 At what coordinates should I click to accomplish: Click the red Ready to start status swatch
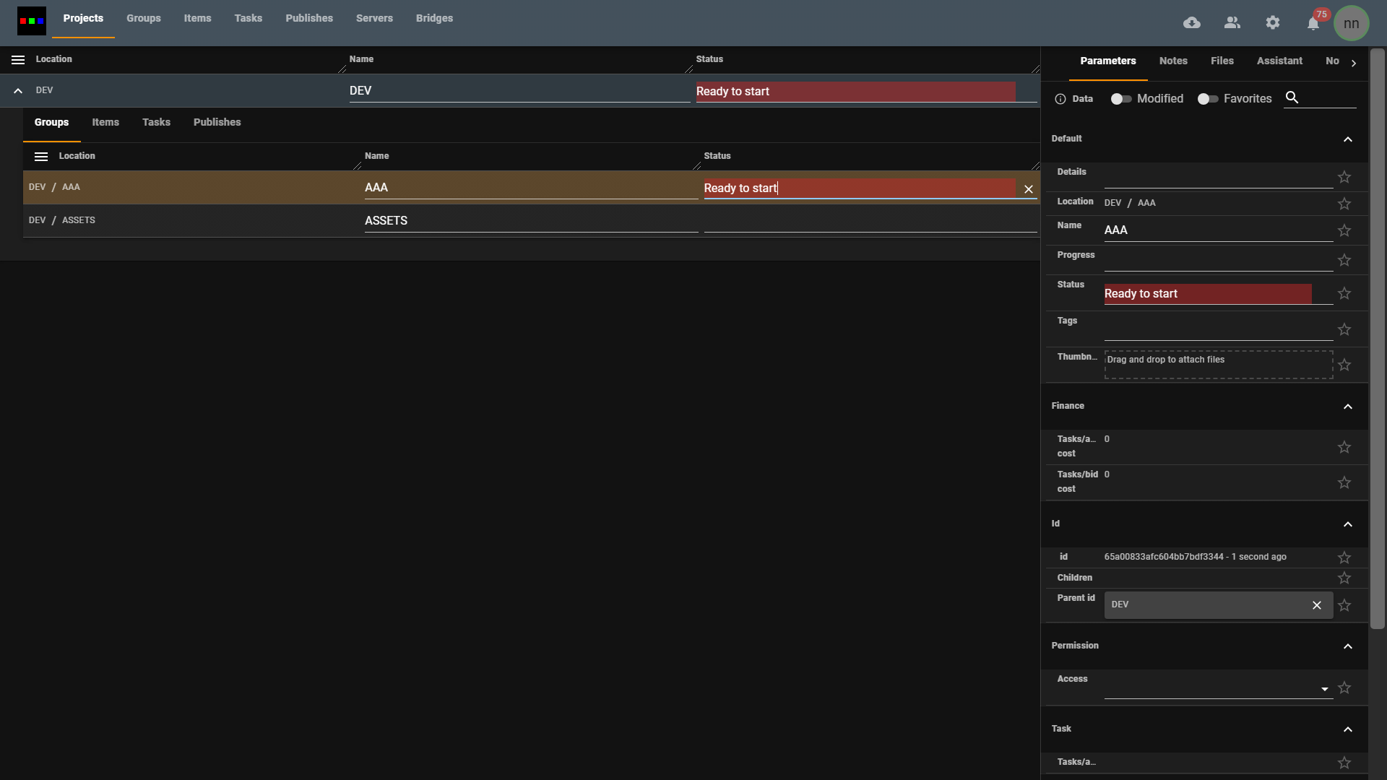[1206, 294]
